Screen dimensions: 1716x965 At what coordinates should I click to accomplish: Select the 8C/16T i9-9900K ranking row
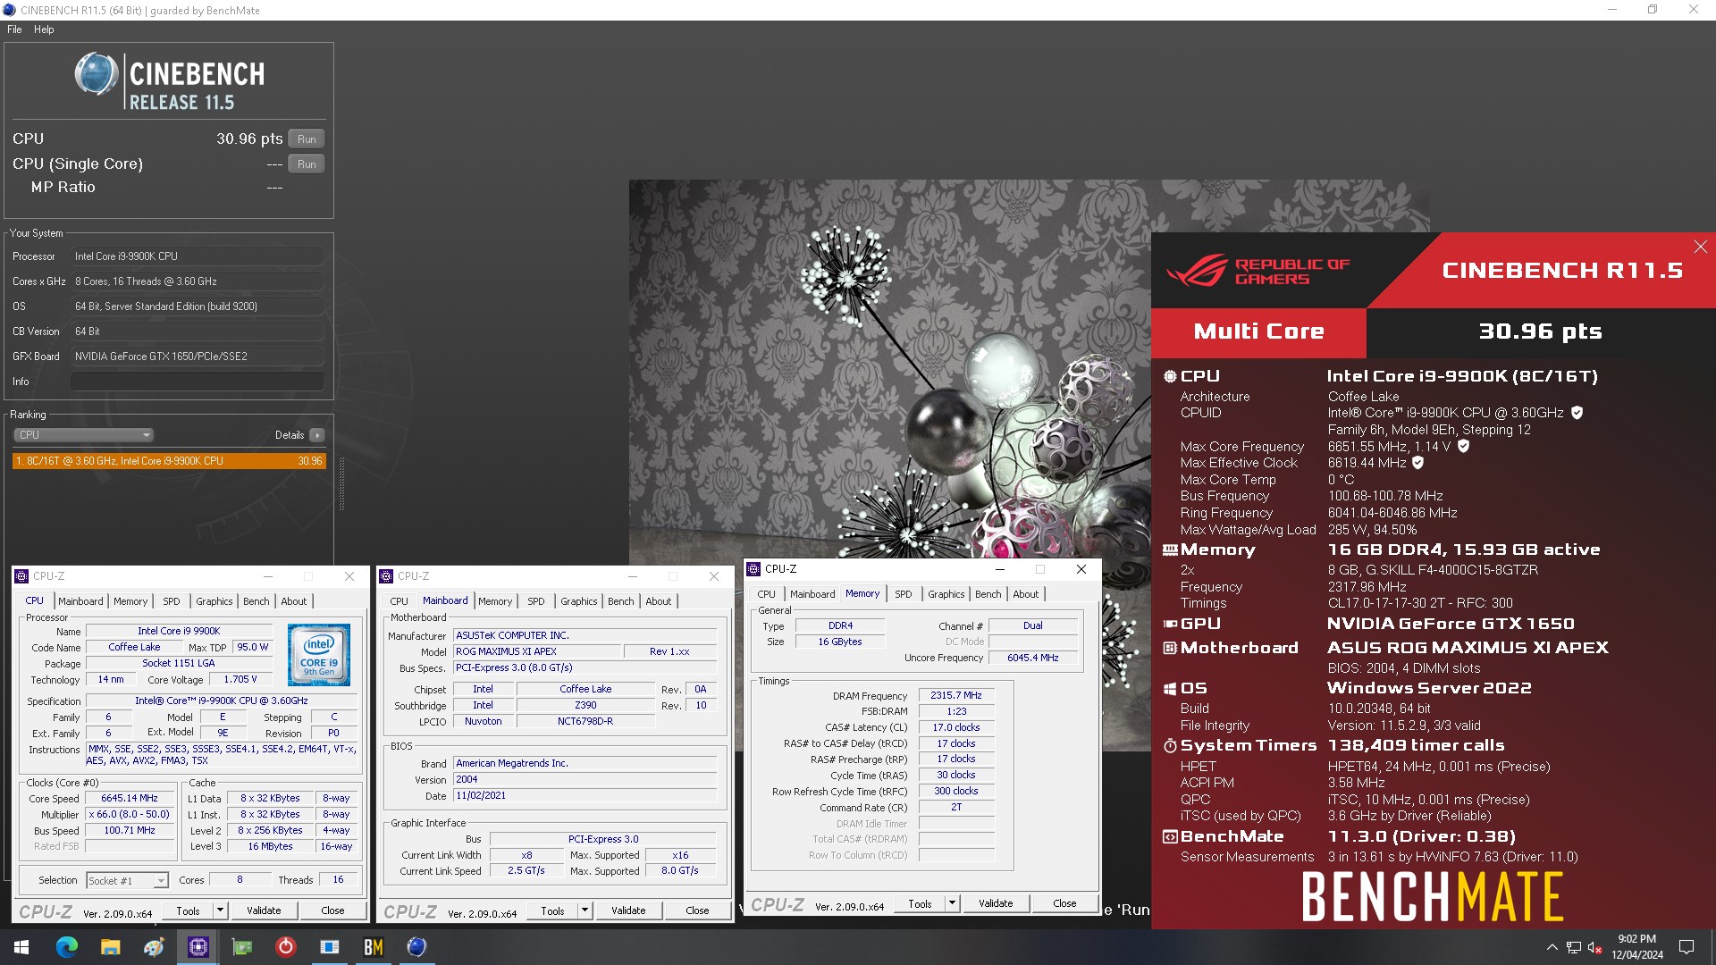[169, 461]
